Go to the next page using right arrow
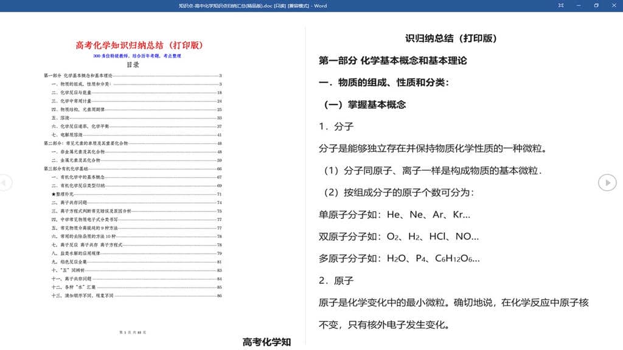The height and width of the screenshot is (350, 623). [607, 182]
